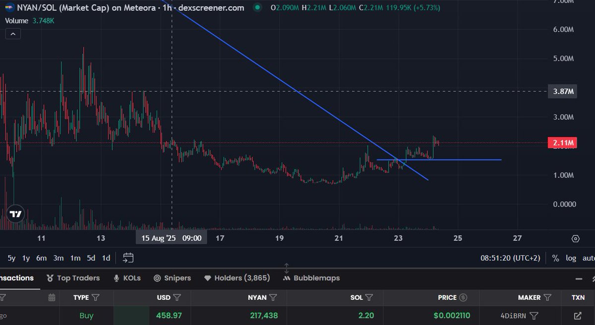
Task: Click the +5.73% change value in the legend
Action: tap(426, 8)
